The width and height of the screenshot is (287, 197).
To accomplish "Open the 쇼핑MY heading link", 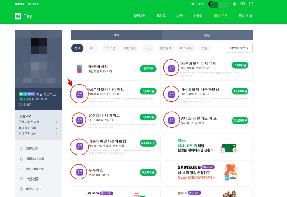I will [x=25, y=116].
